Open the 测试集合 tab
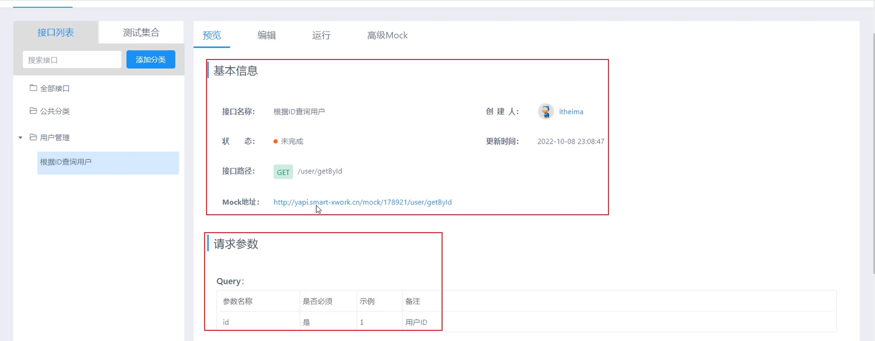The image size is (875, 341). coord(141,32)
